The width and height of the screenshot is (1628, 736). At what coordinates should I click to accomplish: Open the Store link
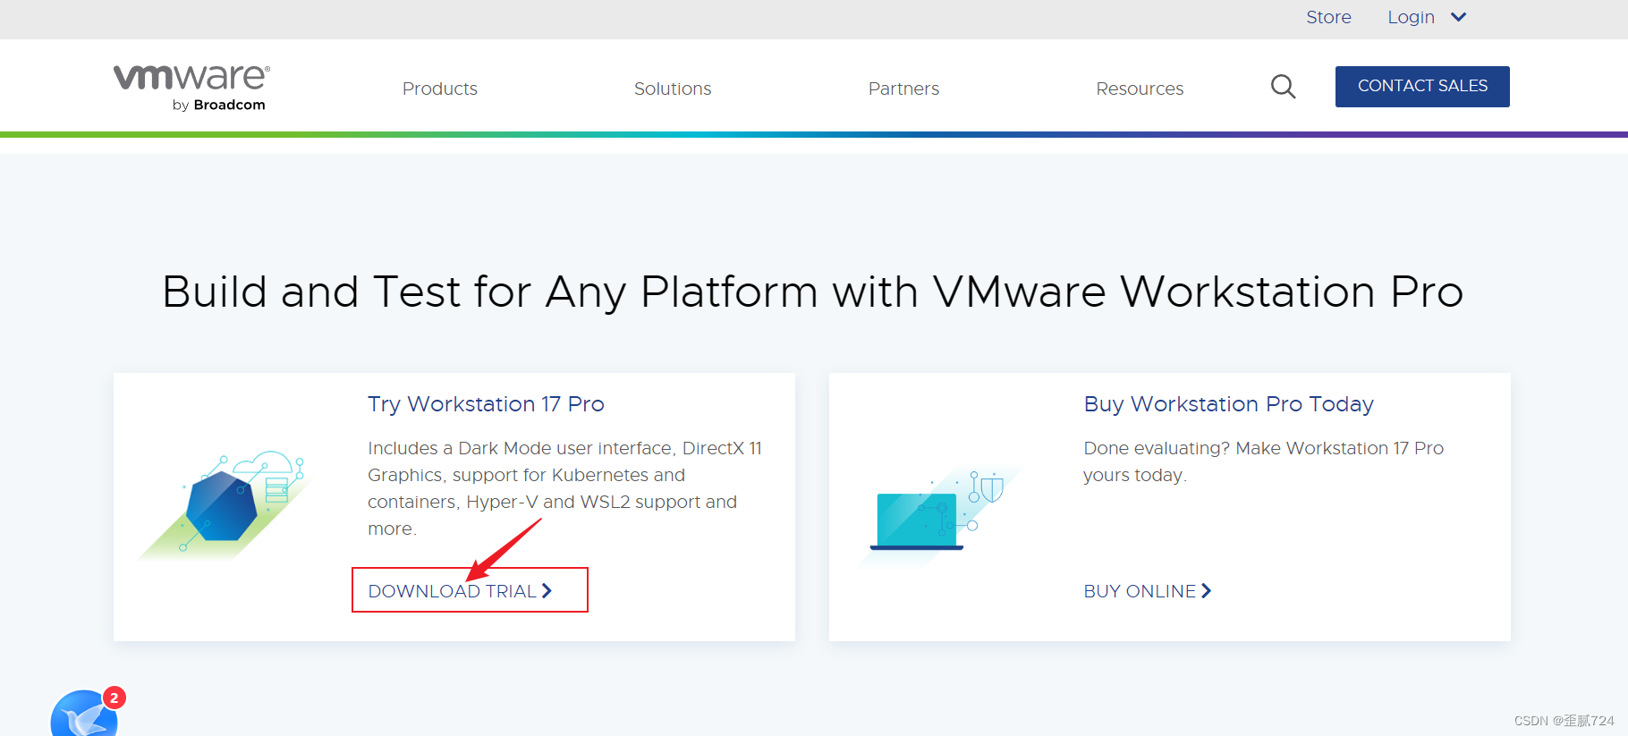pyautogui.click(x=1328, y=17)
